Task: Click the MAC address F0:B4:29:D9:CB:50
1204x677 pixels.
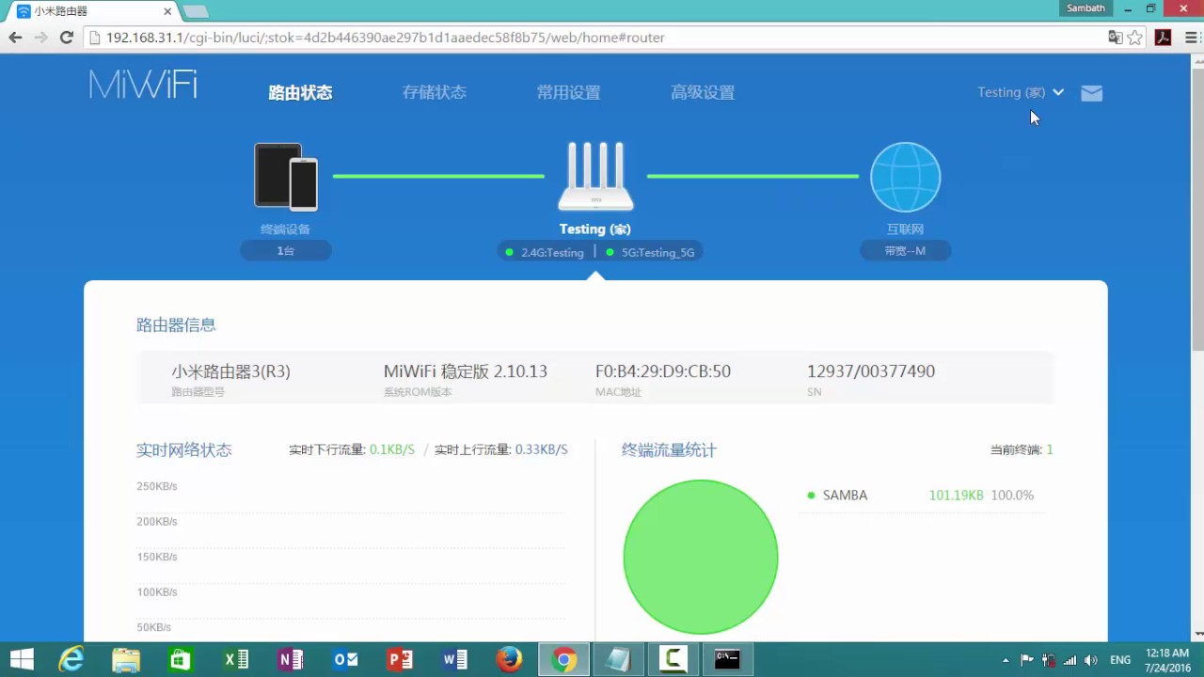Action: [x=663, y=371]
